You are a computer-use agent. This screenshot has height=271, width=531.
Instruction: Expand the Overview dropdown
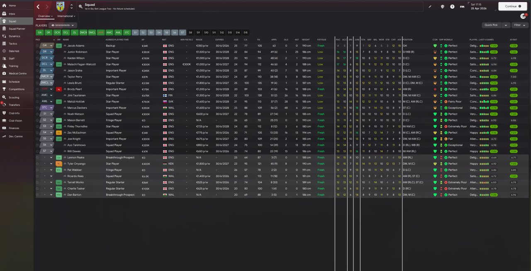45,16
